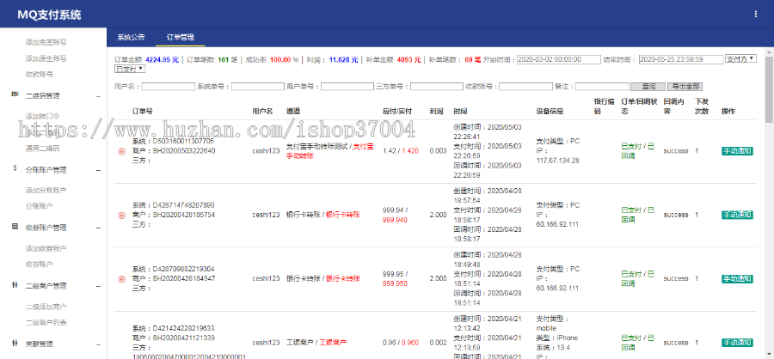Click 手动通知 for order D421424228219633
Viewport: 774px width, 359px height.
pos(737,343)
